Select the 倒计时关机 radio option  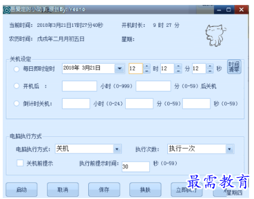click(16, 104)
